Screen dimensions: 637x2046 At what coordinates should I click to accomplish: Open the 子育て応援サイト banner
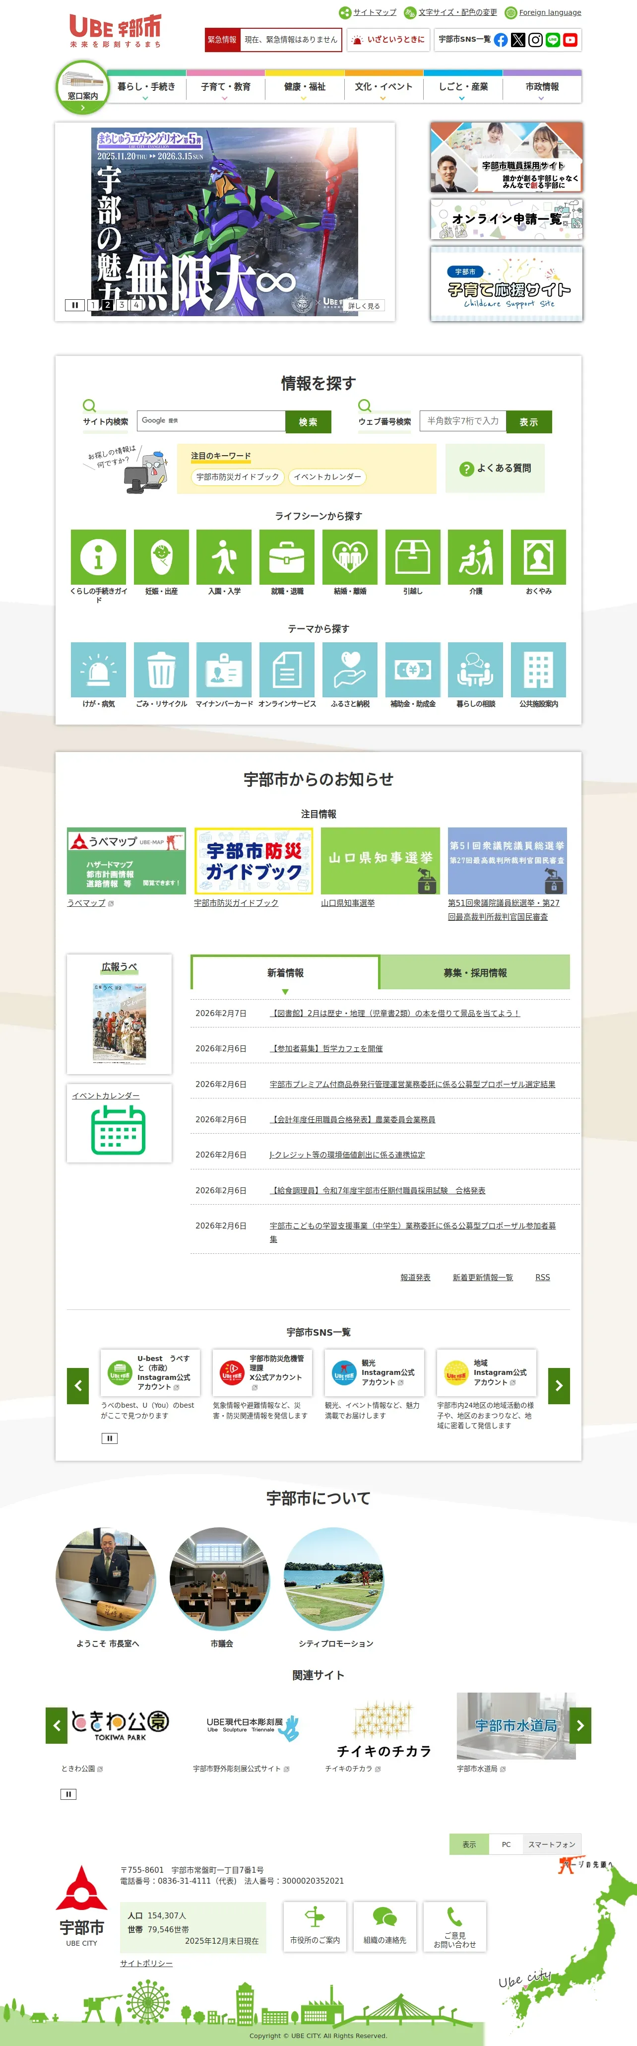pyautogui.click(x=507, y=283)
